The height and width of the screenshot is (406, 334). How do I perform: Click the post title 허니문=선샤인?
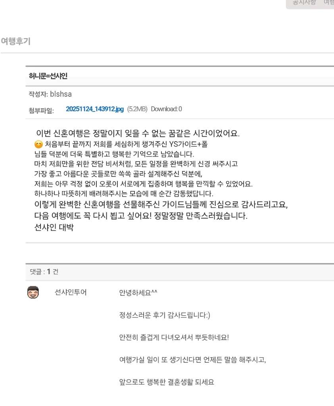[48, 76]
